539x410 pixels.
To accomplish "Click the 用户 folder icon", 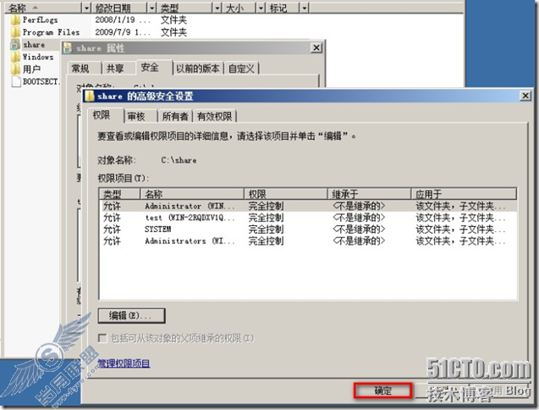I will (x=14, y=69).
